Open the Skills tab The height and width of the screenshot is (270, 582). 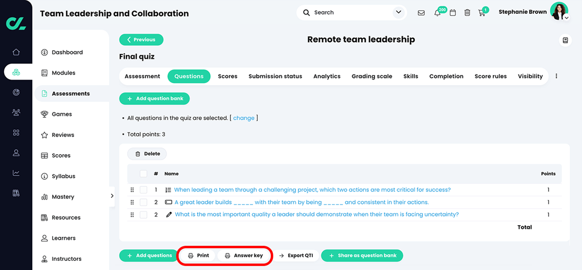tap(411, 76)
